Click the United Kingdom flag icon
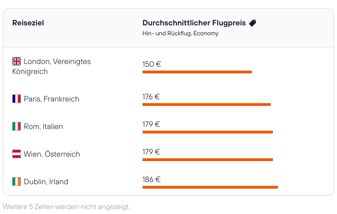Viewport: 337px width, 214px height. pos(17,61)
